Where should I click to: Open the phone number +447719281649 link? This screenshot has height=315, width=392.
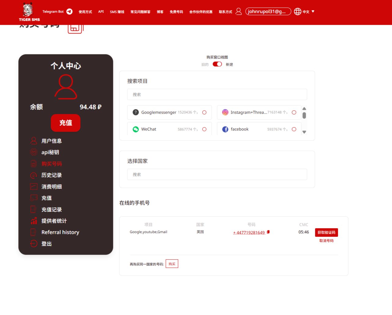point(249,233)
